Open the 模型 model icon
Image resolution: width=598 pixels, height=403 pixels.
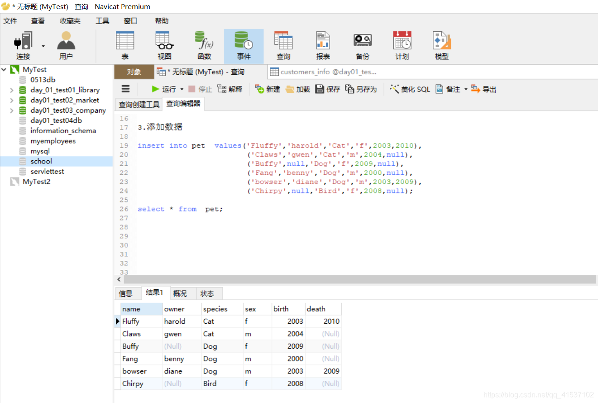click(442, 46)
